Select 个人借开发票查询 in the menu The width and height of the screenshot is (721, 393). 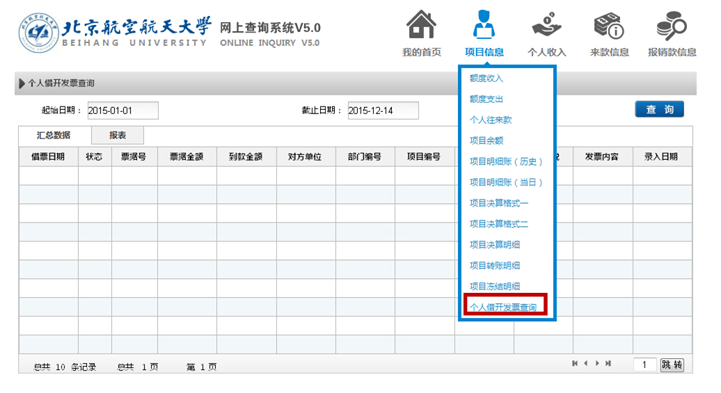coord(503,307)
